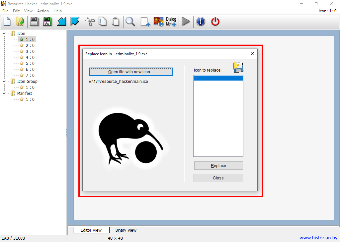Open the Action menu

(43, 11)
